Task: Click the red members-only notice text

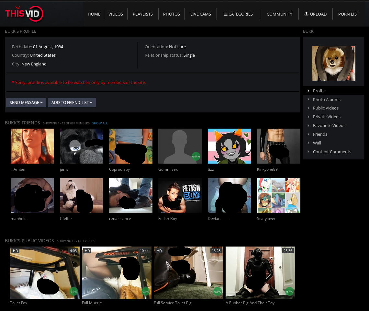Action: pos(79,83)
